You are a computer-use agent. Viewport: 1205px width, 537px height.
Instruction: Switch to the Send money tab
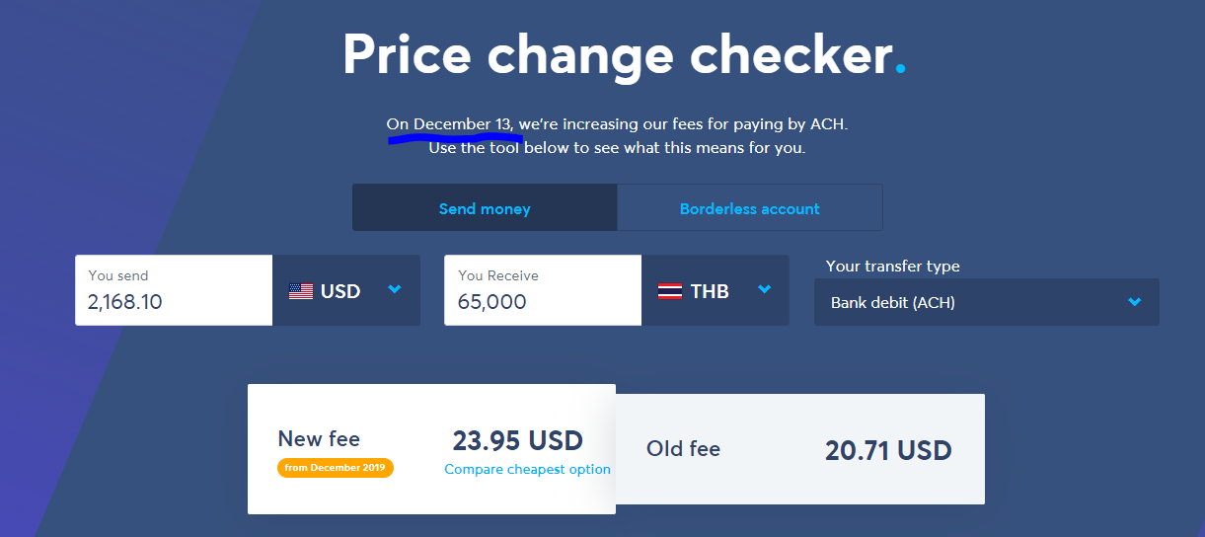pos(485,208)
